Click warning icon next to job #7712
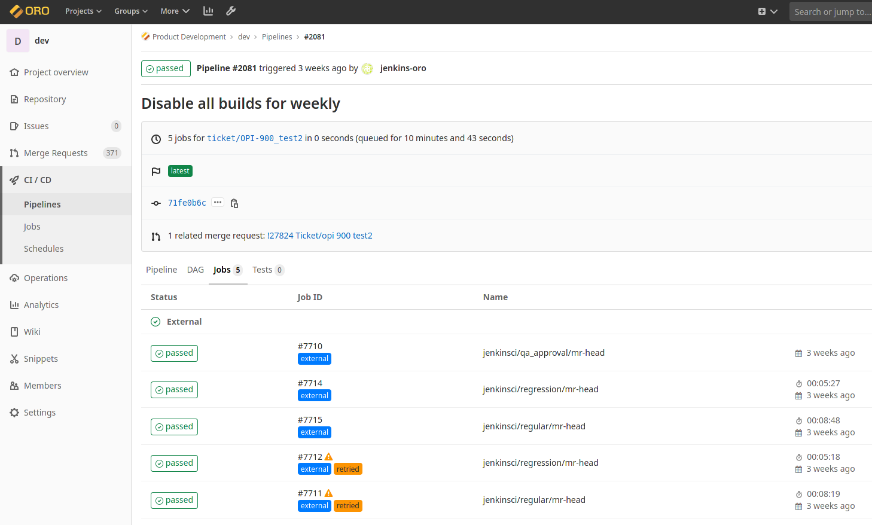Screen dimensions: 872x525 point(328,457)
